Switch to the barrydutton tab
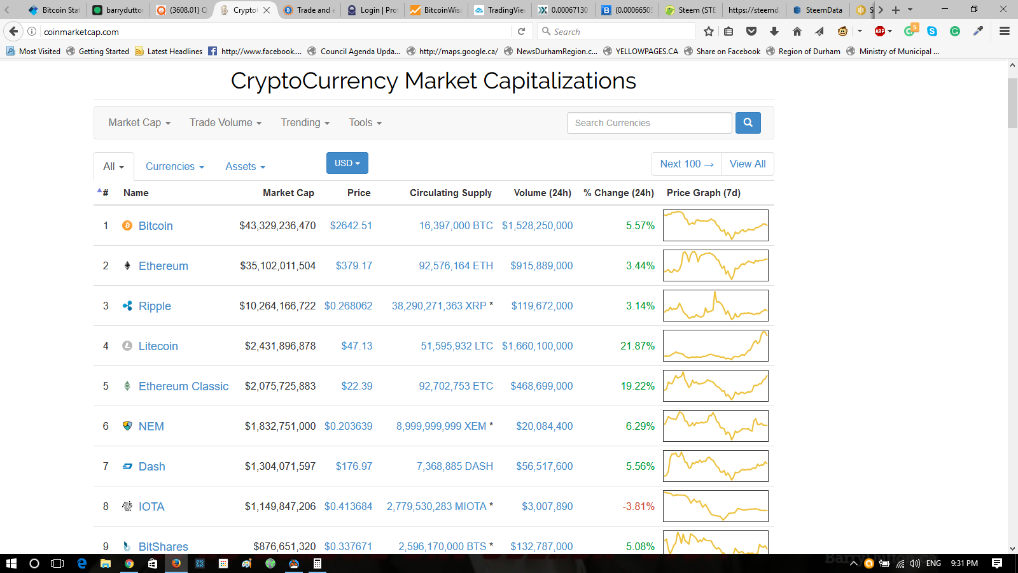Screen dimensions: 1018x573 pyautogui.click(x=118, y=10)
